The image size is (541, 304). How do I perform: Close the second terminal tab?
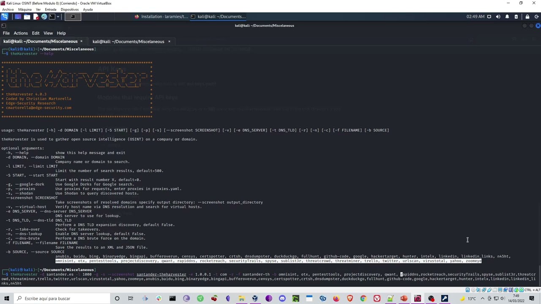pyautogui.click(x=169, y=41)
